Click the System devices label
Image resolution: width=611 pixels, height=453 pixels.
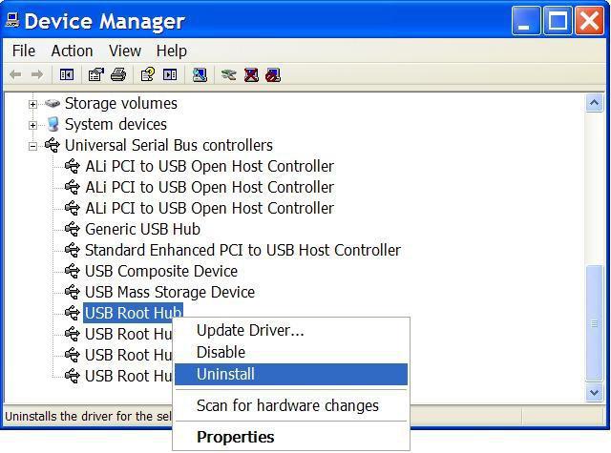(116, 125)
